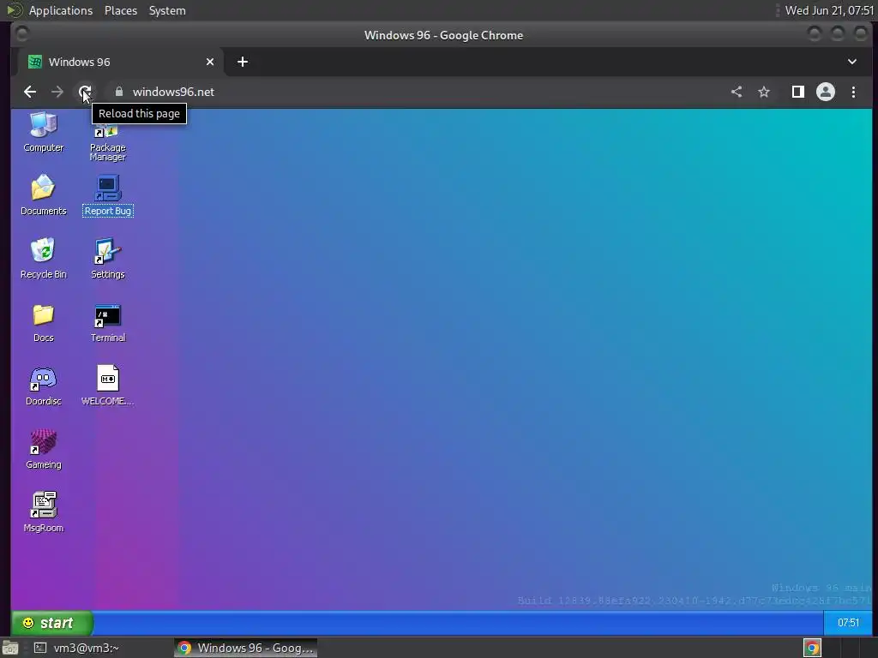The height and width of the screenshot is (658, 878).
Task: Select the Report Bug desktop icon
Action: click(107, 195)
